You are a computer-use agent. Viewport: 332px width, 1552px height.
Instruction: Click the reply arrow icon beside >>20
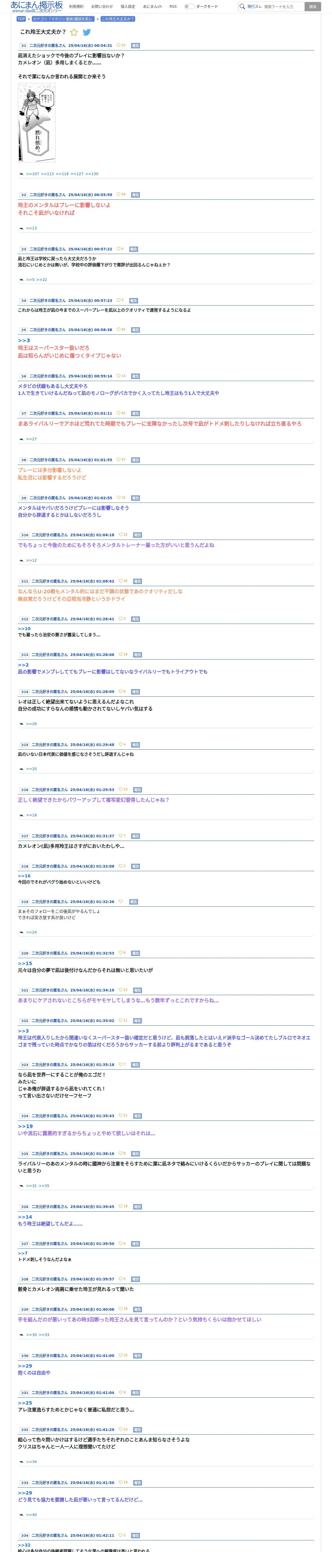22,769
